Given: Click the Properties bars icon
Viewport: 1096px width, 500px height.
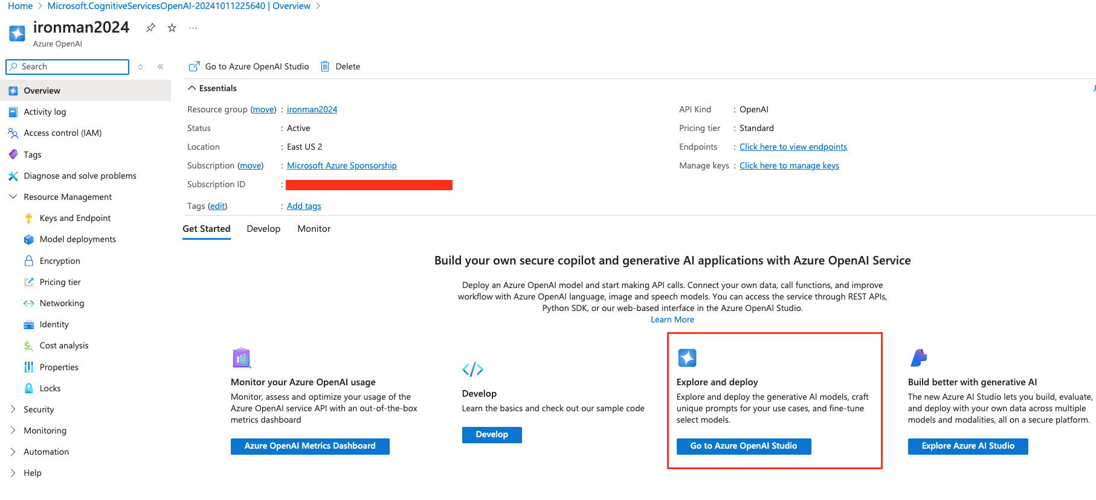Looking at the screenshot, I should tap(28, 367).
